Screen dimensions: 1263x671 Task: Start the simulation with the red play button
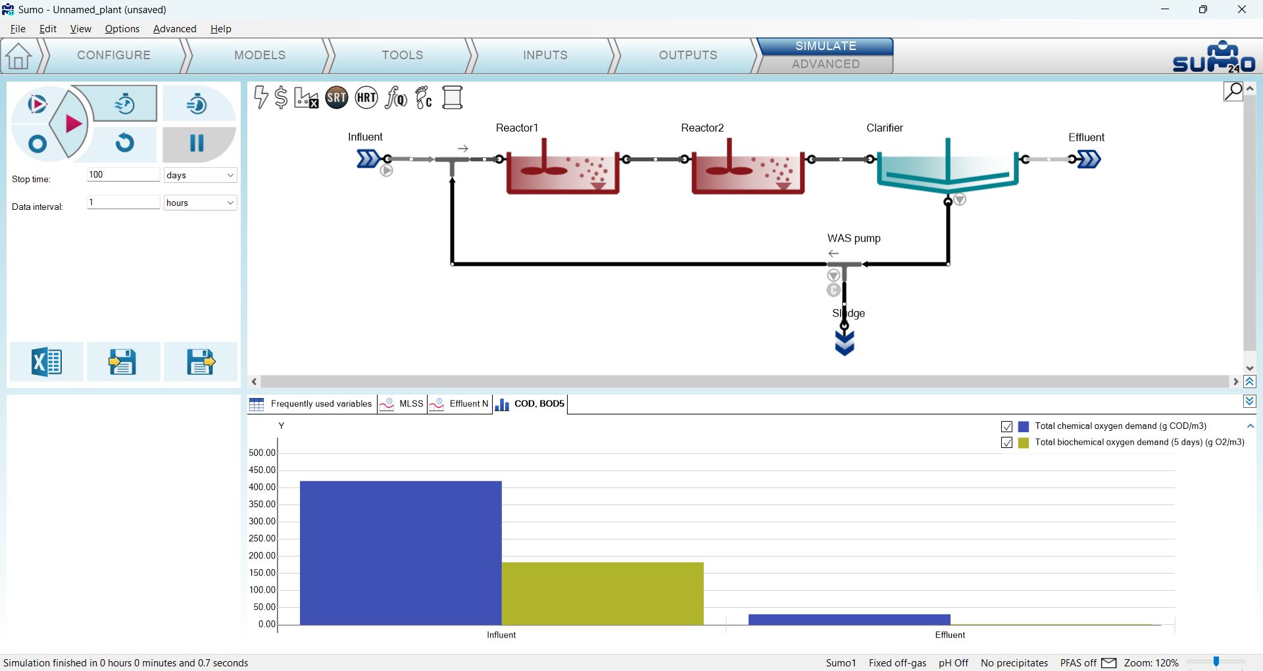(x=73, y=124)
